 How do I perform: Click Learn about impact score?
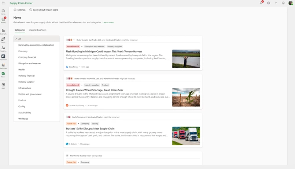pyautogui.click(x=44, y=10)
